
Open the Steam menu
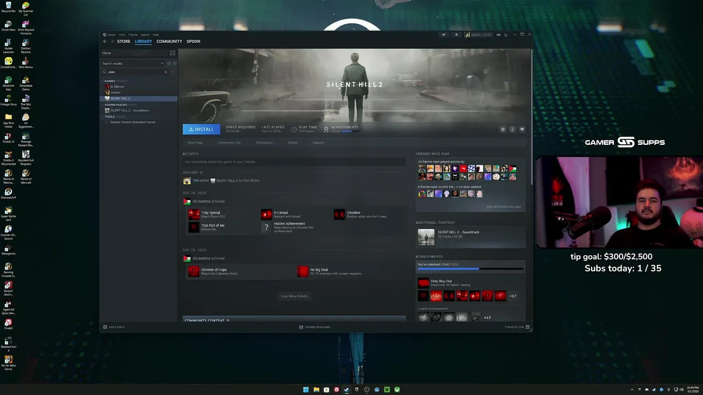[x=111, y=35]
